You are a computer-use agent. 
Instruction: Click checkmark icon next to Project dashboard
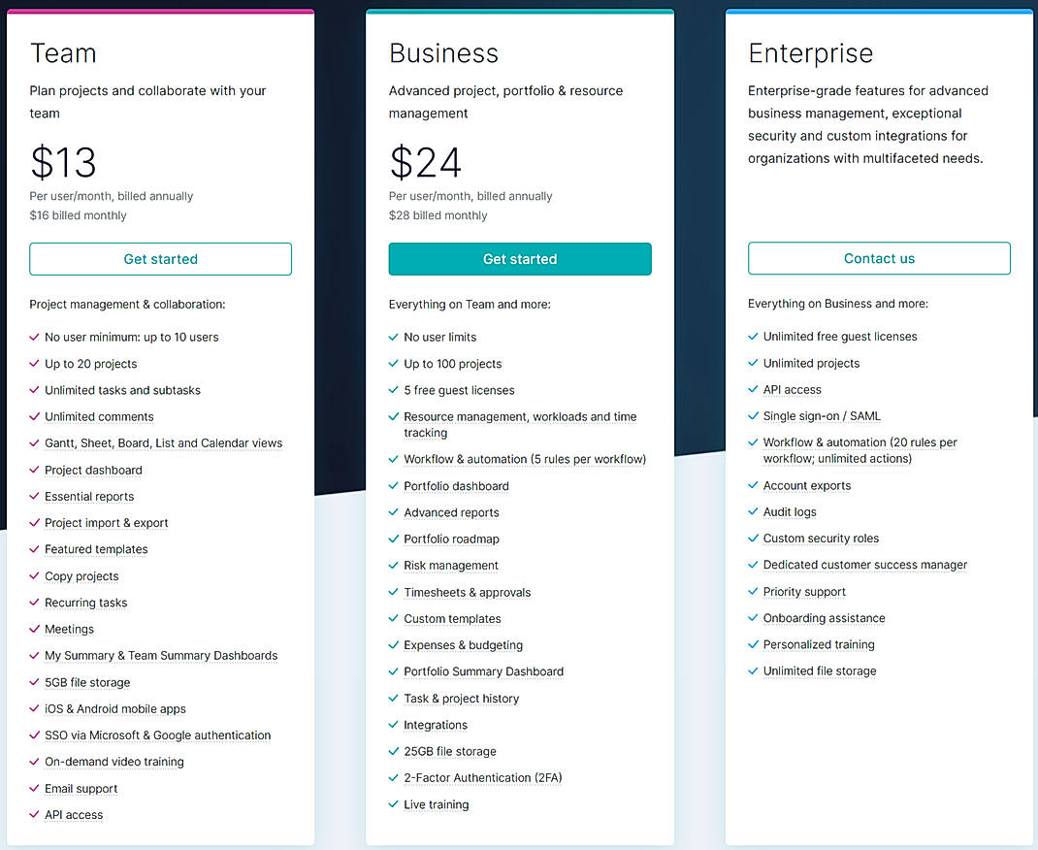pyautogui.click(x=35, y=471)
